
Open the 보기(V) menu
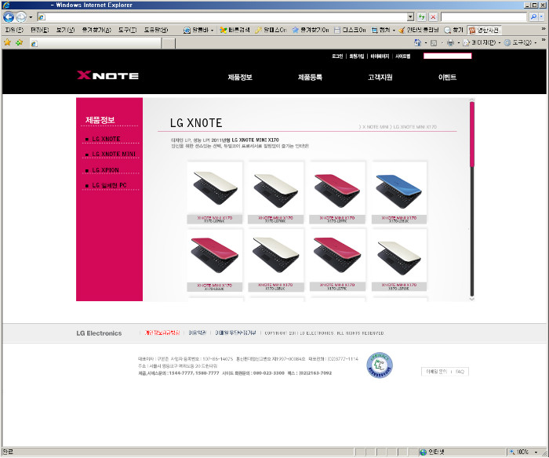(65, 30)
